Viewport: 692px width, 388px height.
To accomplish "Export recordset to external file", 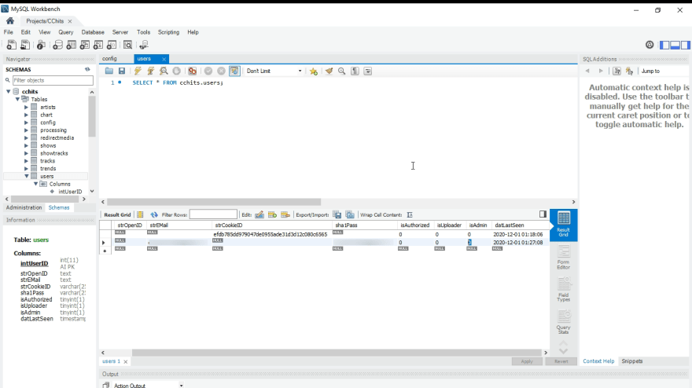I will (337, 214).
